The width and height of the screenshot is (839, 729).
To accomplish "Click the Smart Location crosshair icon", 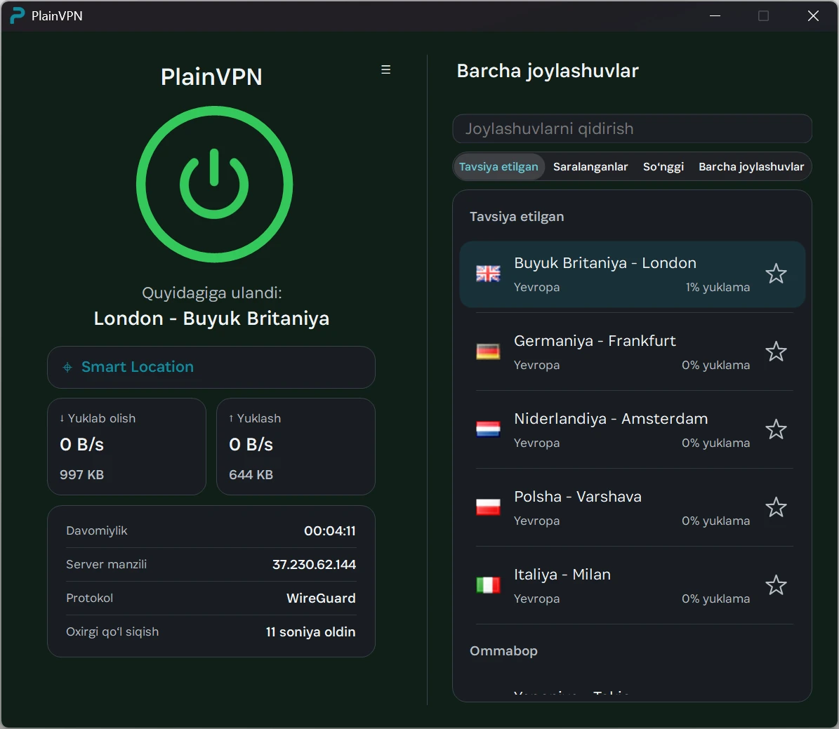I will pos(67,367).
